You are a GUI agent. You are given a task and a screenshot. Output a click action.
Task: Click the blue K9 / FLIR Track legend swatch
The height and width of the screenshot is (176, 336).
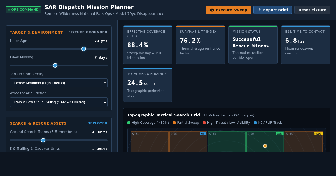click(255, 123)
